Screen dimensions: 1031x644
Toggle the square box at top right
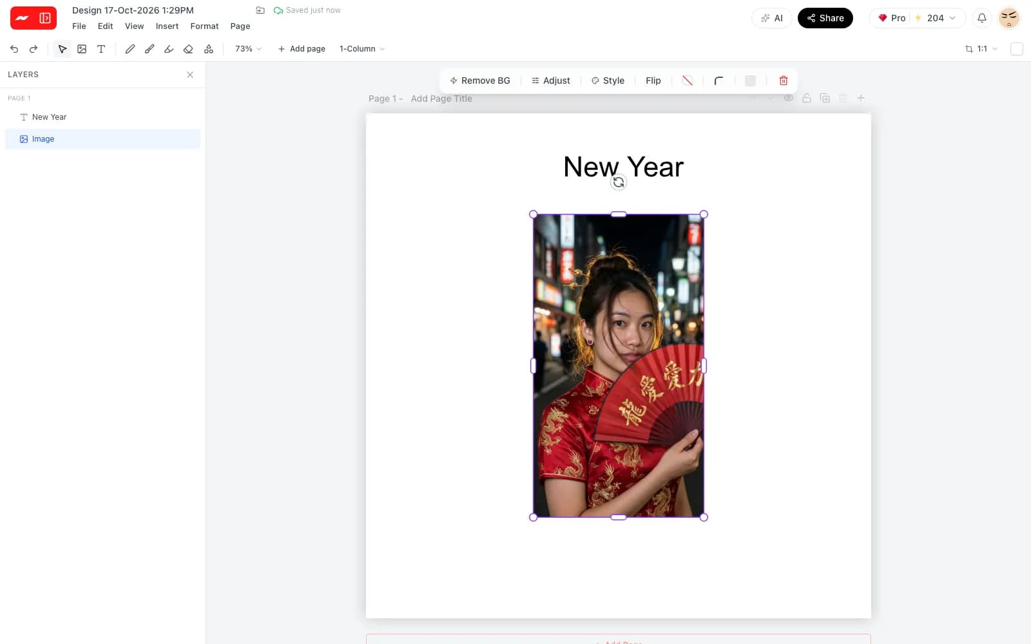pyautogui.click(x=1017, y=49)
